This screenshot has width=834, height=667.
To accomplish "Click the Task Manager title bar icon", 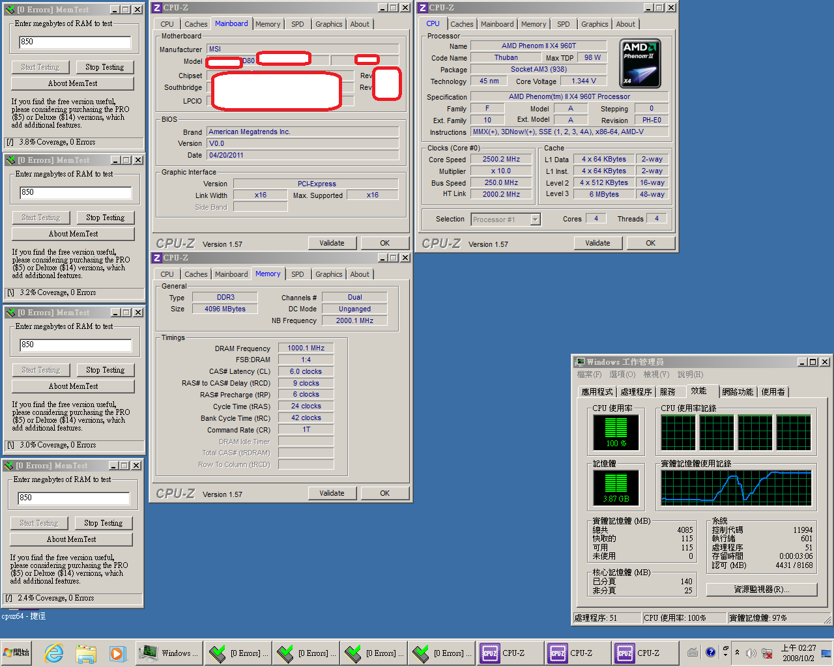I will (x=580, y=362).
